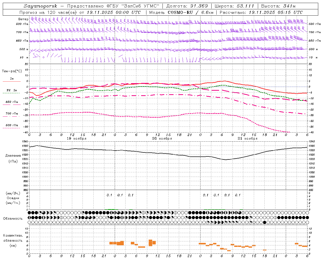Click the '(мм/3ч.)' precipitation unit label
Image resolution: width=322 pixels, height=258 pixels.
13,193
